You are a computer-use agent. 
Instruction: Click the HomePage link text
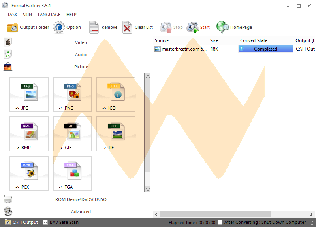[x=241, y=27]
